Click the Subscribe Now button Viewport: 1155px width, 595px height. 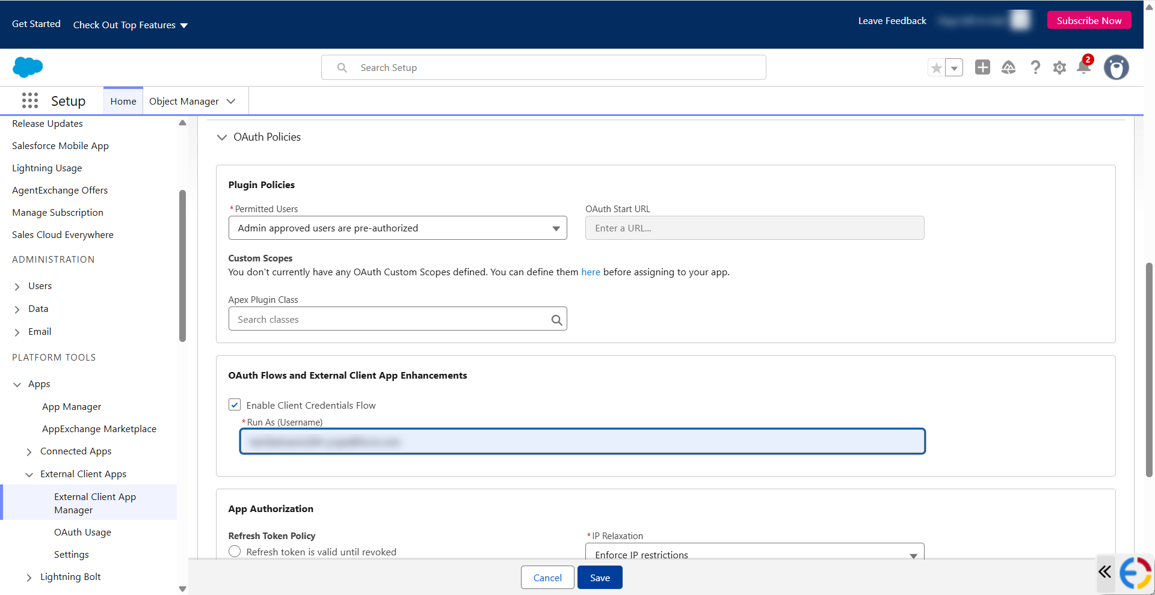click(x=1089, y=20)
